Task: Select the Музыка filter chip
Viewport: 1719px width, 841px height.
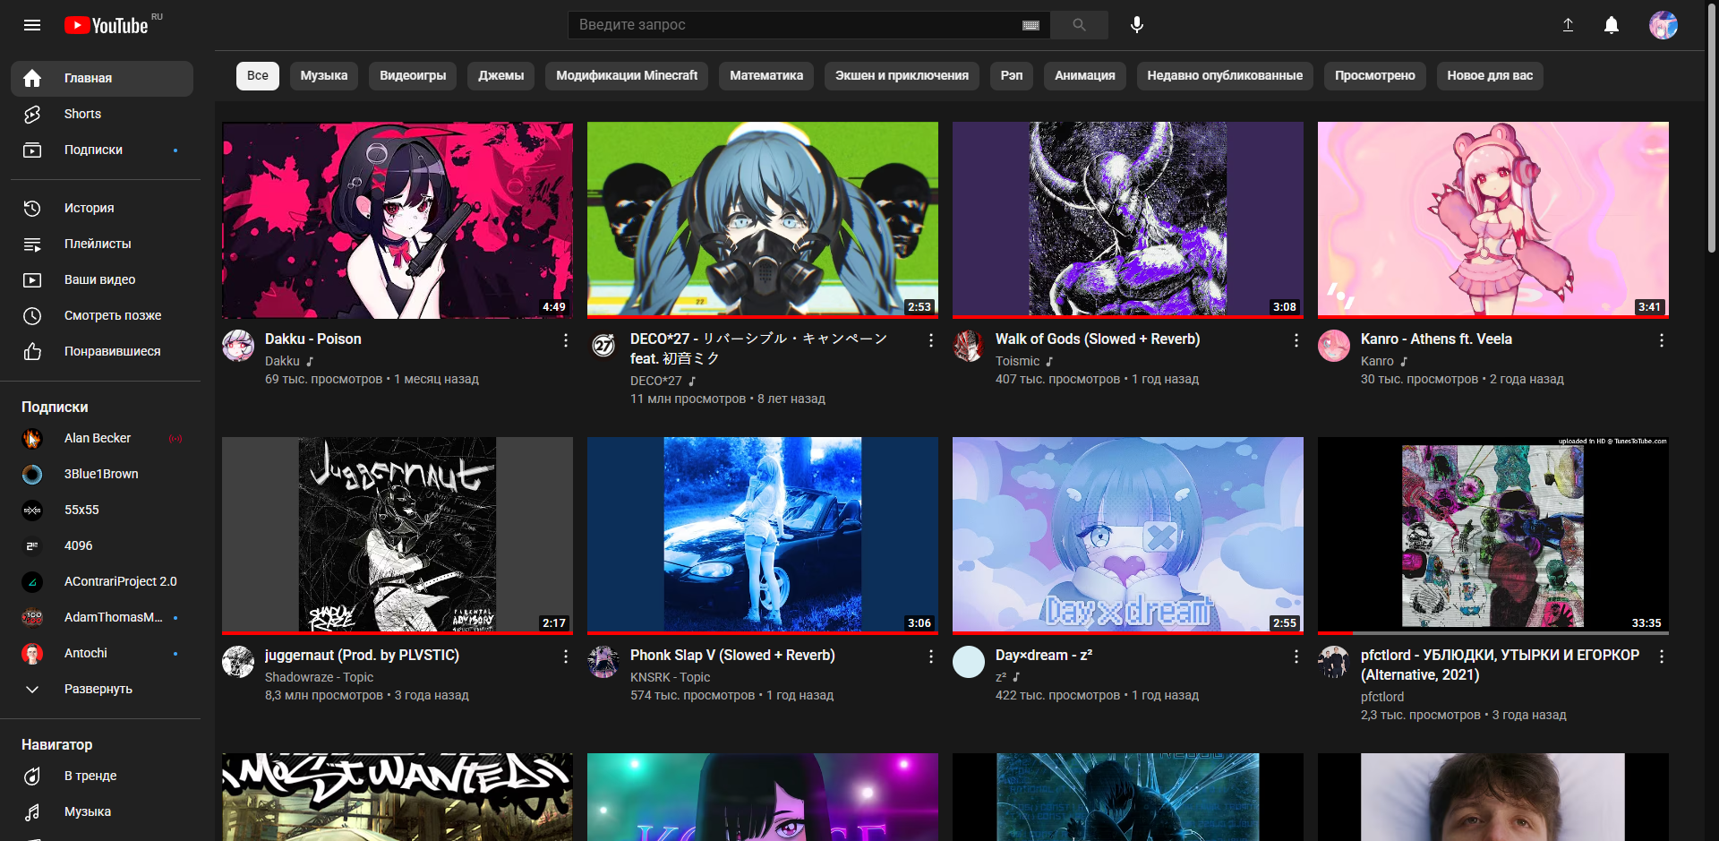Action: point(324,76)
